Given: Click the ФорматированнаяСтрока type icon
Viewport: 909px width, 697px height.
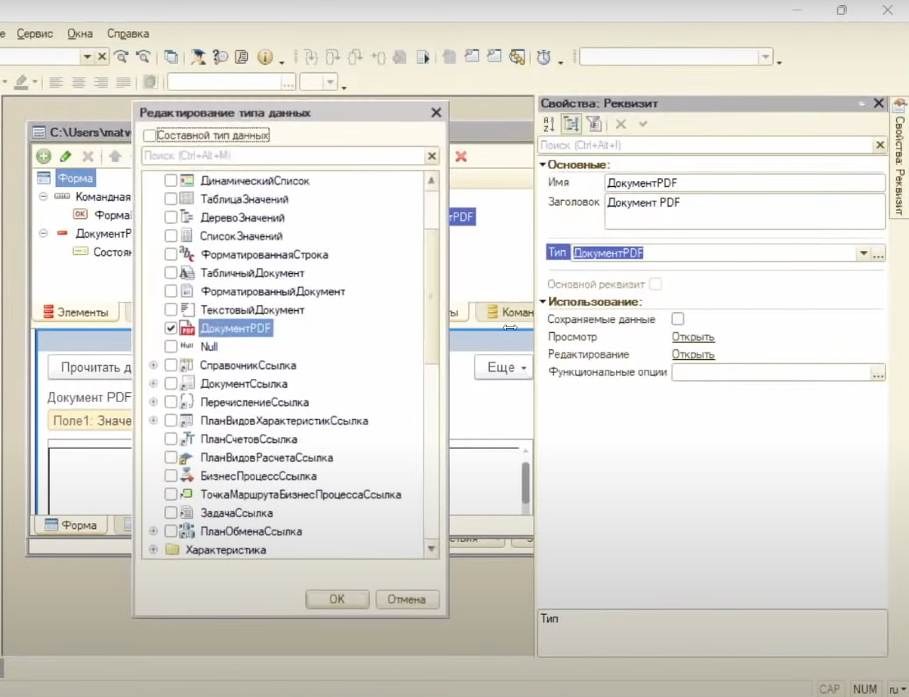Looking at the screenshot, I should pyautogui.click(x=187, y=254).
